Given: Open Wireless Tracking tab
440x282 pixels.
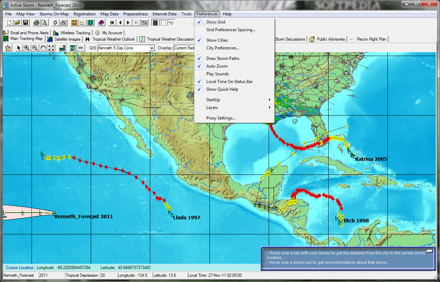Looking at the screenshot, I should [x=72, y=33].
